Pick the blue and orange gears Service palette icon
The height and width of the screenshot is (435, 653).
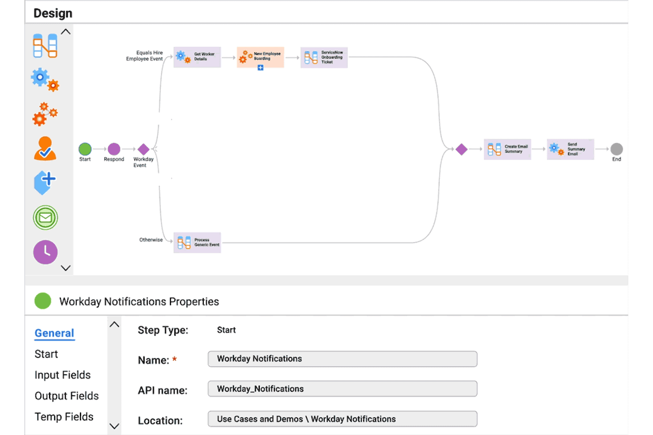point(45,79)
